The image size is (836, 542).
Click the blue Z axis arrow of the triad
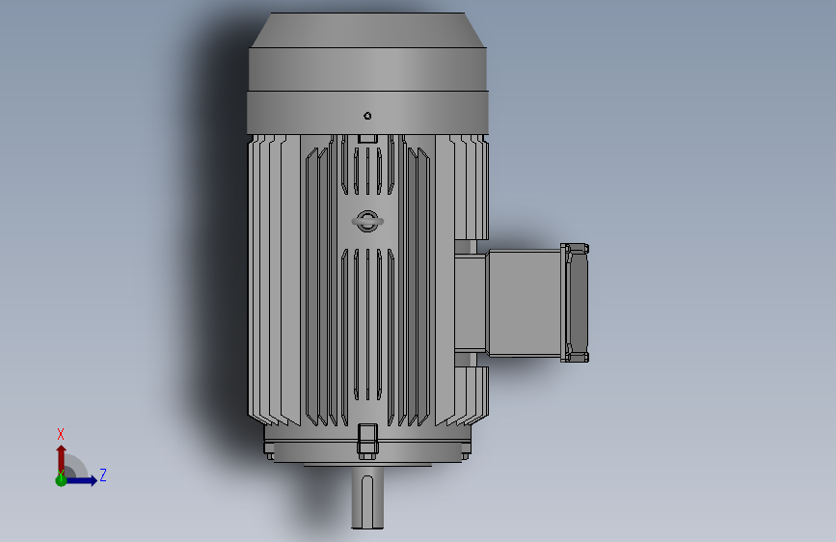81,480
